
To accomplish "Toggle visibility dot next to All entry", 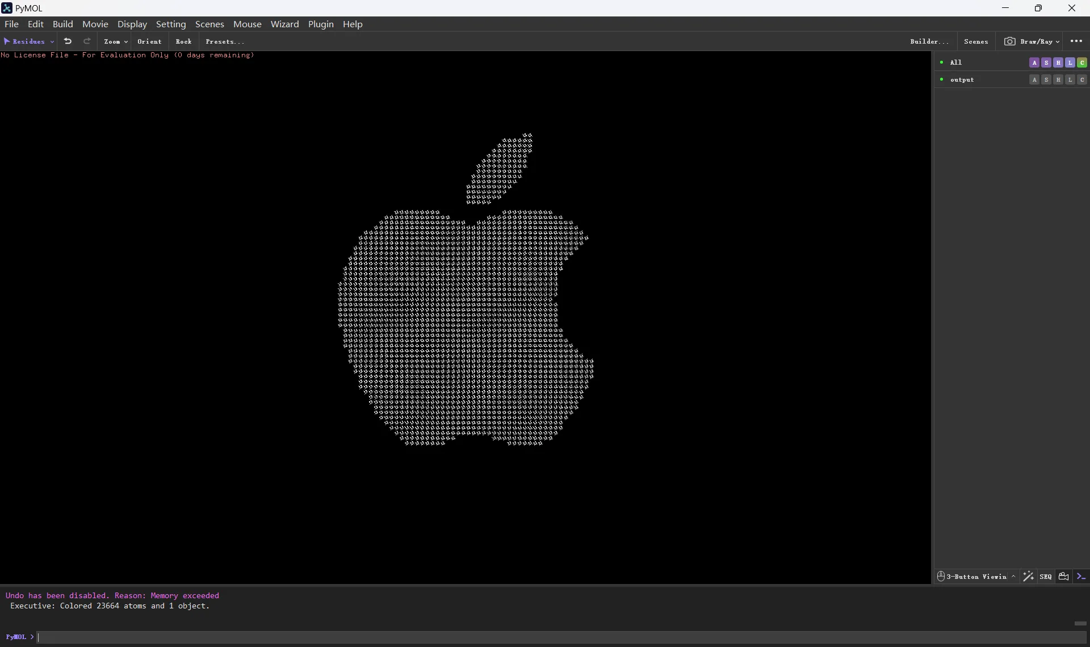I will click(x=941, y=62).
